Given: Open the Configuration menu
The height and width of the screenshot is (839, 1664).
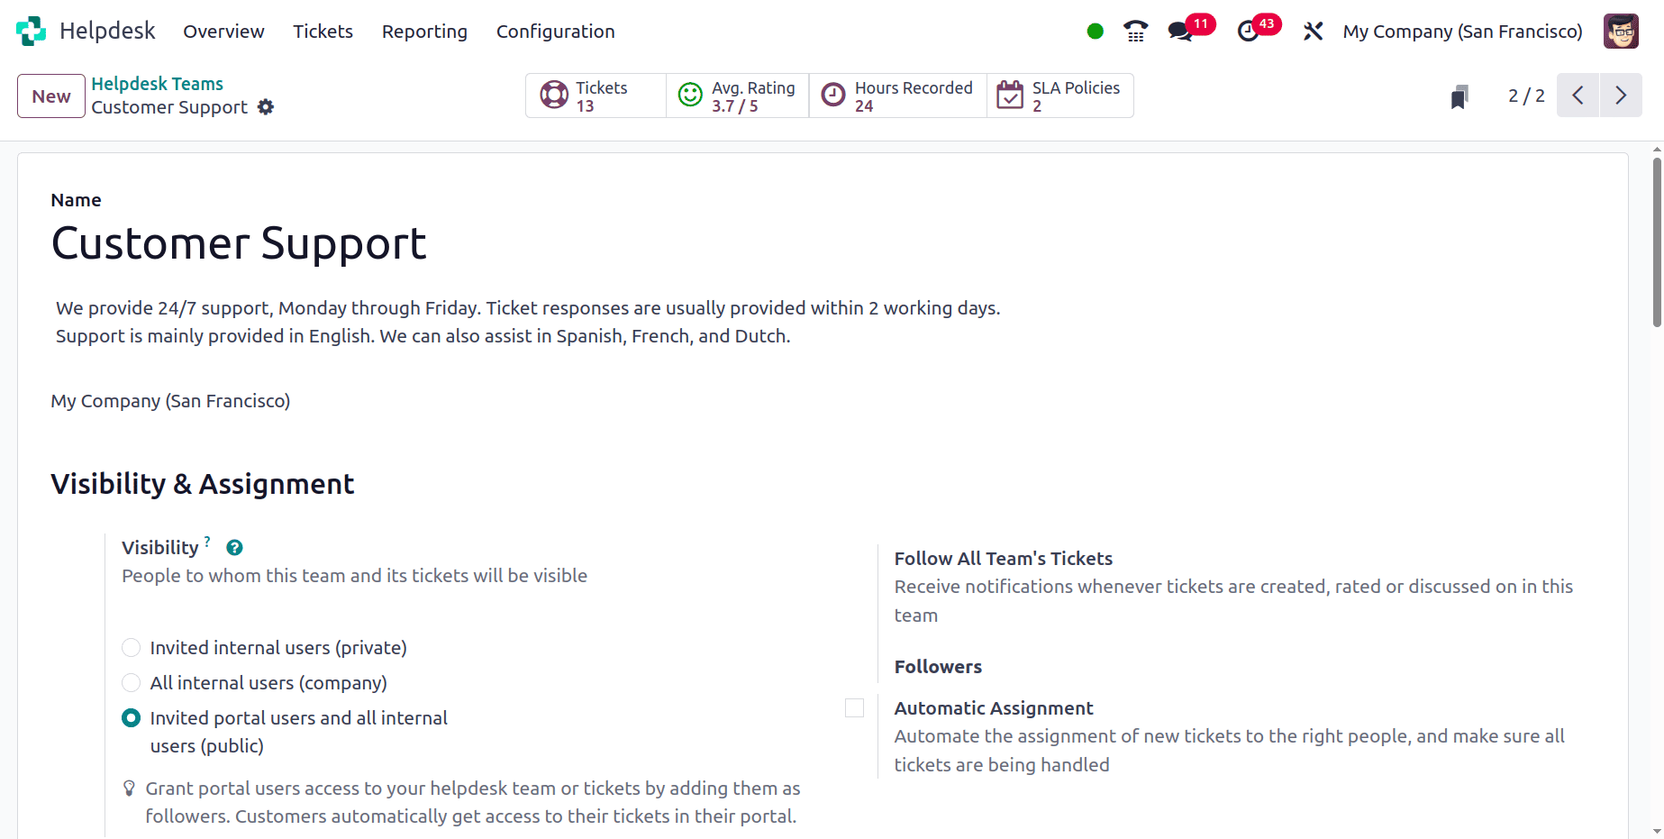Looking at the screenshot, I should click(x=555, y=32).
